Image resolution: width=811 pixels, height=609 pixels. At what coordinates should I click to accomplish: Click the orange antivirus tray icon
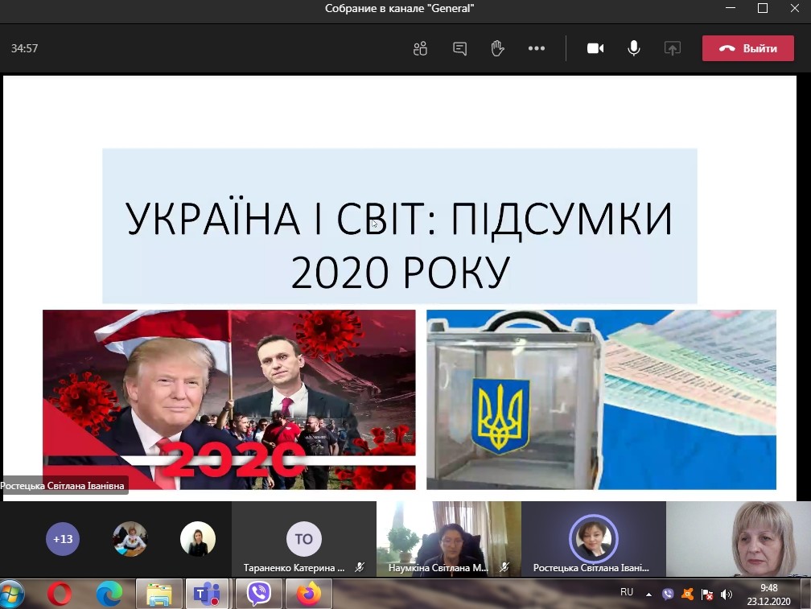coord(687,595)
